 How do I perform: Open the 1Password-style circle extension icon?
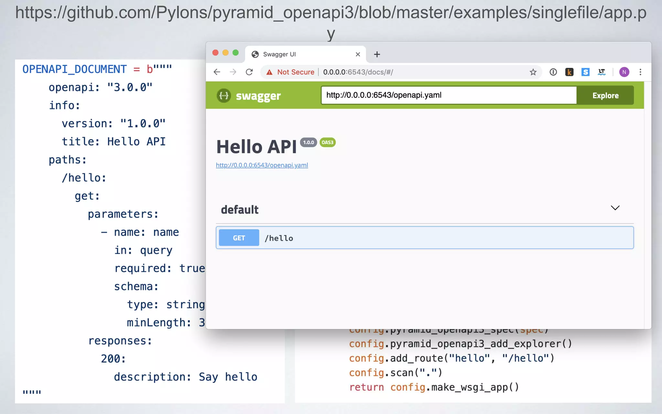553,72
